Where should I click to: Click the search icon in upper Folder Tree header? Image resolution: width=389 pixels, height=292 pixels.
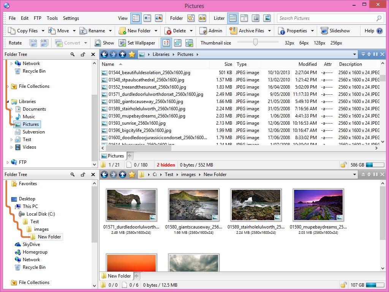pyautogui.click(x=73, y=54)
